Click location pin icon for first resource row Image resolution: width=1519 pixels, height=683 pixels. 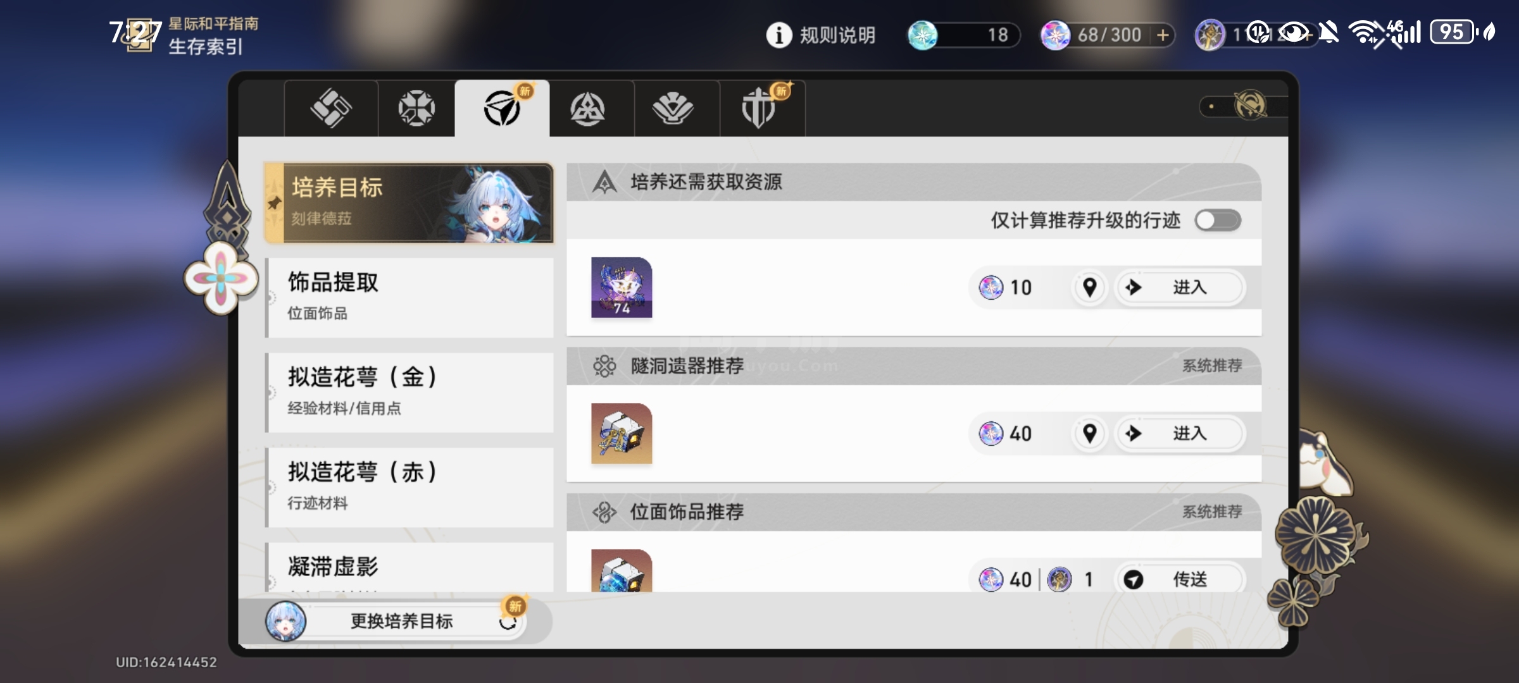(1089, 287)
